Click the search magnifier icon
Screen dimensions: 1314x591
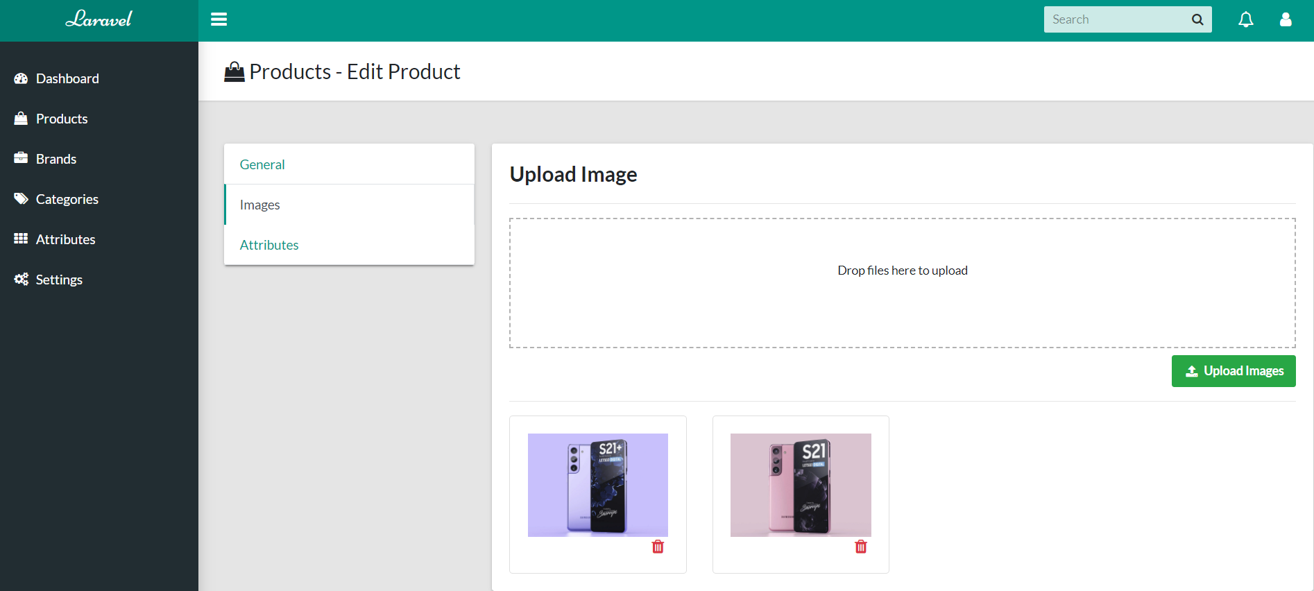(x=1197, y=19)
